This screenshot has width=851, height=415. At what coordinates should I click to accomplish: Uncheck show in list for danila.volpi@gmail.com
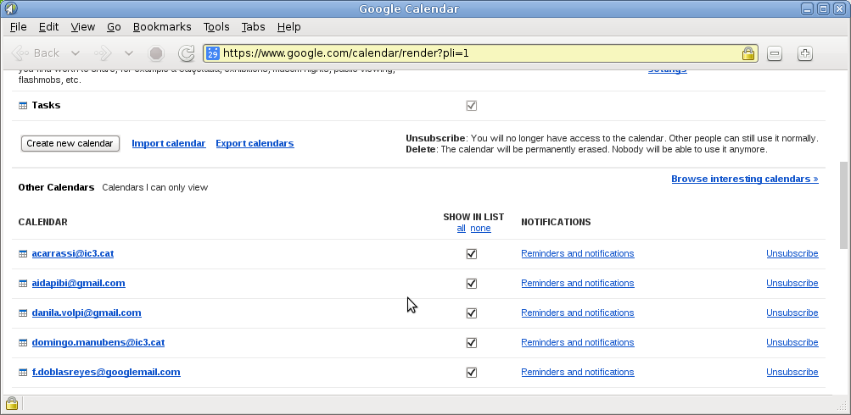tap(472, 313)
